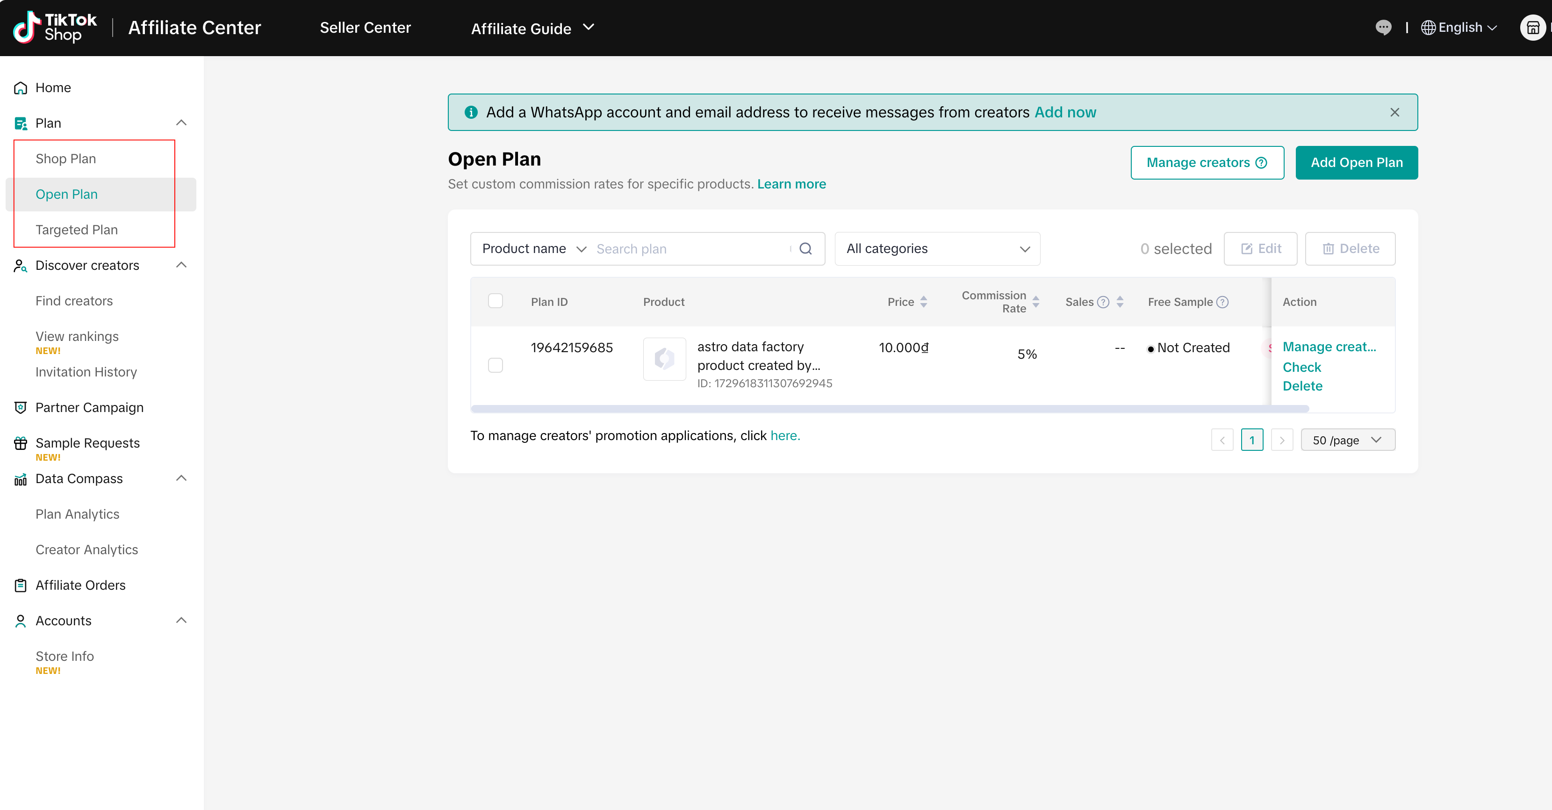Click the Home house icon in sidebar
This screenshot has width=1552, height=810.
tap(21, 88)
